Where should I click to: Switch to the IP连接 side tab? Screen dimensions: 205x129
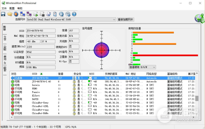point(5,60)
